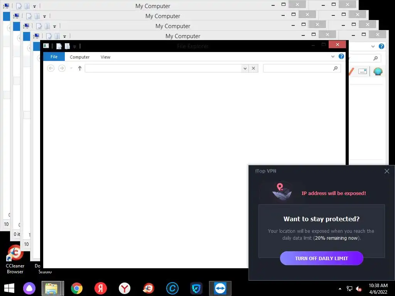Click magnifier icon in background window search box
The width and height of the screenshot is (395, 296).
tap(375, 58)
